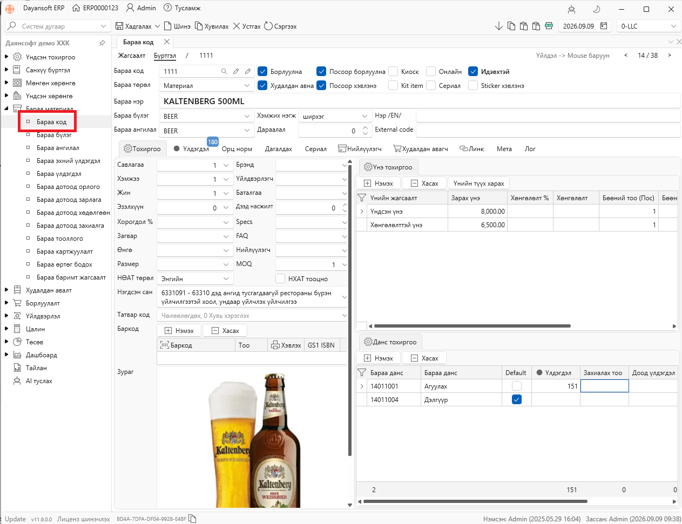The height and width of the screenshot is (524, 682).
Task: Export to XLSX using the green icon
Action: point(549,26)
